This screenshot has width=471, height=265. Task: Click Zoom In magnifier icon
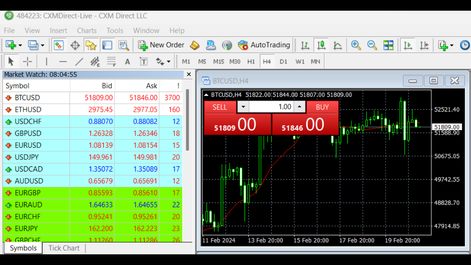[x=355, y=45]
